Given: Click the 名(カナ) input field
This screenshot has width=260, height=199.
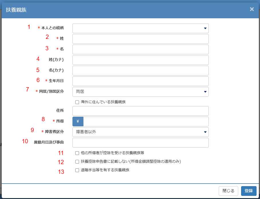Looking at the screenshot, I should [x=140, y=71].
